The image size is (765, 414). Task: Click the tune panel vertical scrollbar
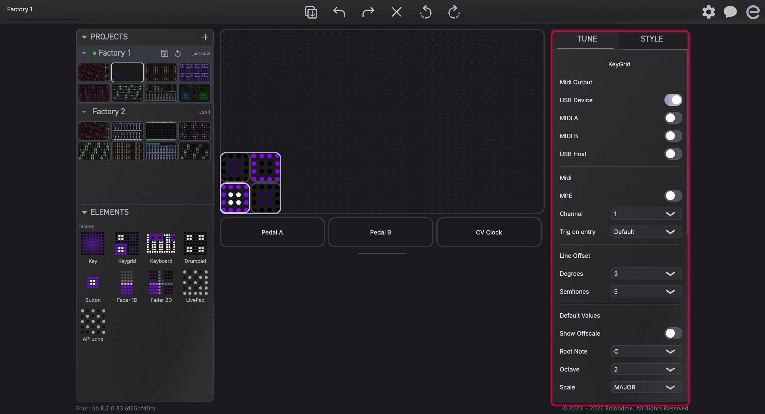point(687,143)
